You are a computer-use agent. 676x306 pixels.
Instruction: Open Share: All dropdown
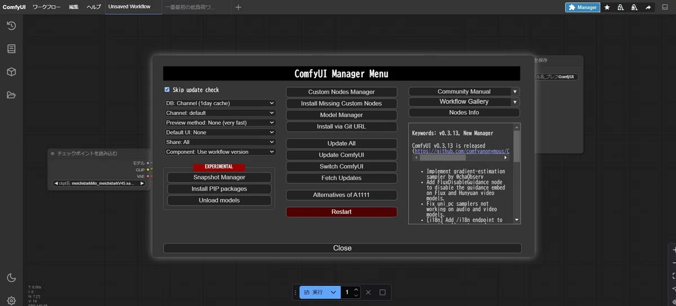[220, 142]
